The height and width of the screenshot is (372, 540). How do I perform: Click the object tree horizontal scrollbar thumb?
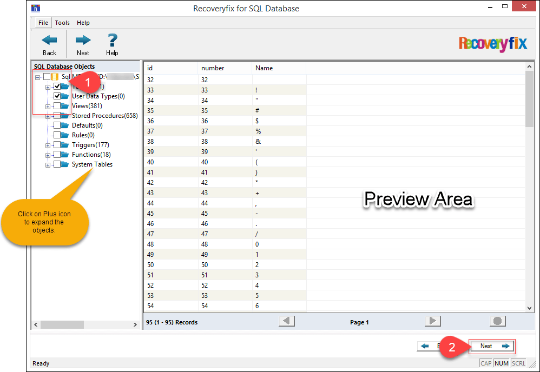click(x=62, y=324)
